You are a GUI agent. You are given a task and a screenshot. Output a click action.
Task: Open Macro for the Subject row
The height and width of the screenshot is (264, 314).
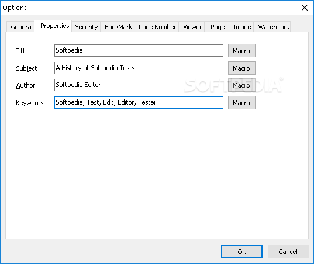(241, 68)
